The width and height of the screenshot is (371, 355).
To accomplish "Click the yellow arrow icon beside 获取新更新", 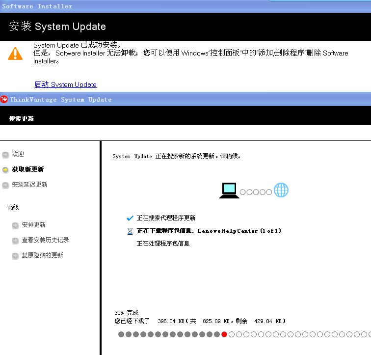I will (5, 170).
